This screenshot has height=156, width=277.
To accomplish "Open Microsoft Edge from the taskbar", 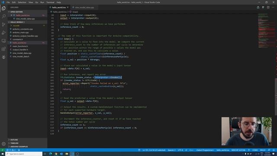I will tap(51, 154).
